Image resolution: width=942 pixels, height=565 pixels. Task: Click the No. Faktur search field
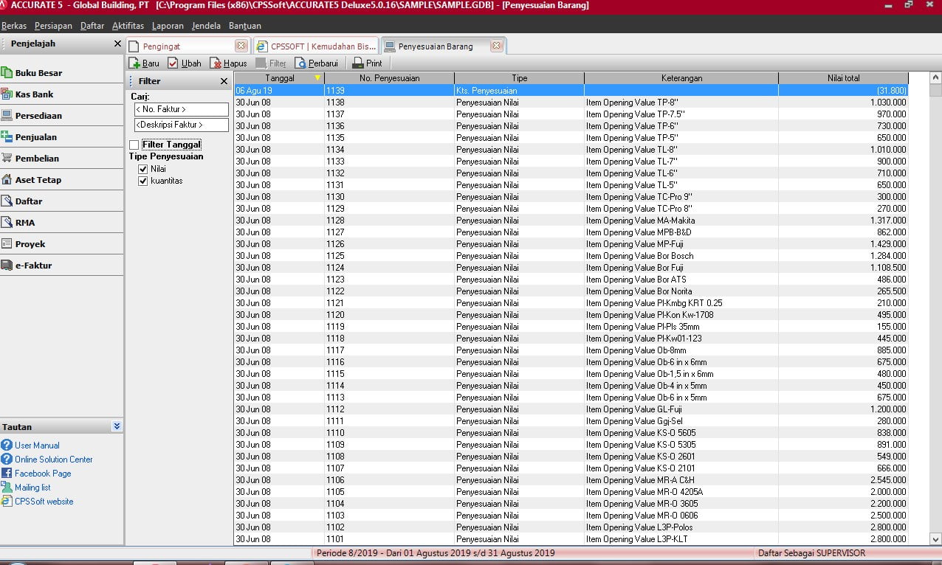click(181, 109)
